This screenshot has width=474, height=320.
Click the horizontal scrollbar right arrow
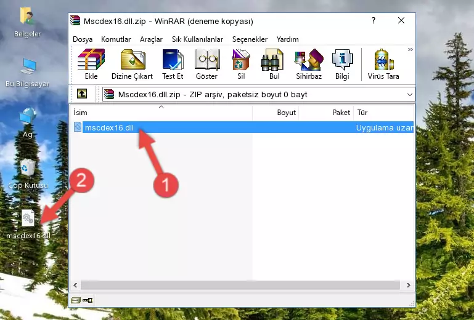(409, 285)
